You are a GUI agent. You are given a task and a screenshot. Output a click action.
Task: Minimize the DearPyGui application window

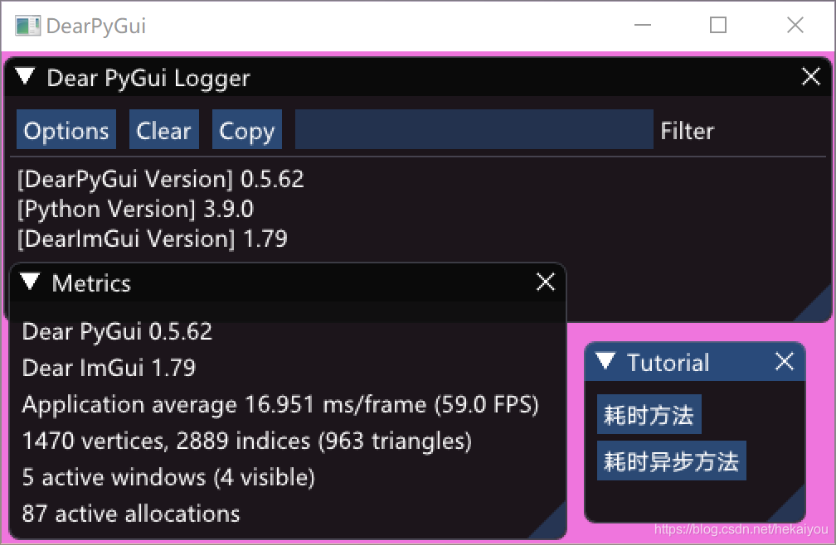[643, 25]
